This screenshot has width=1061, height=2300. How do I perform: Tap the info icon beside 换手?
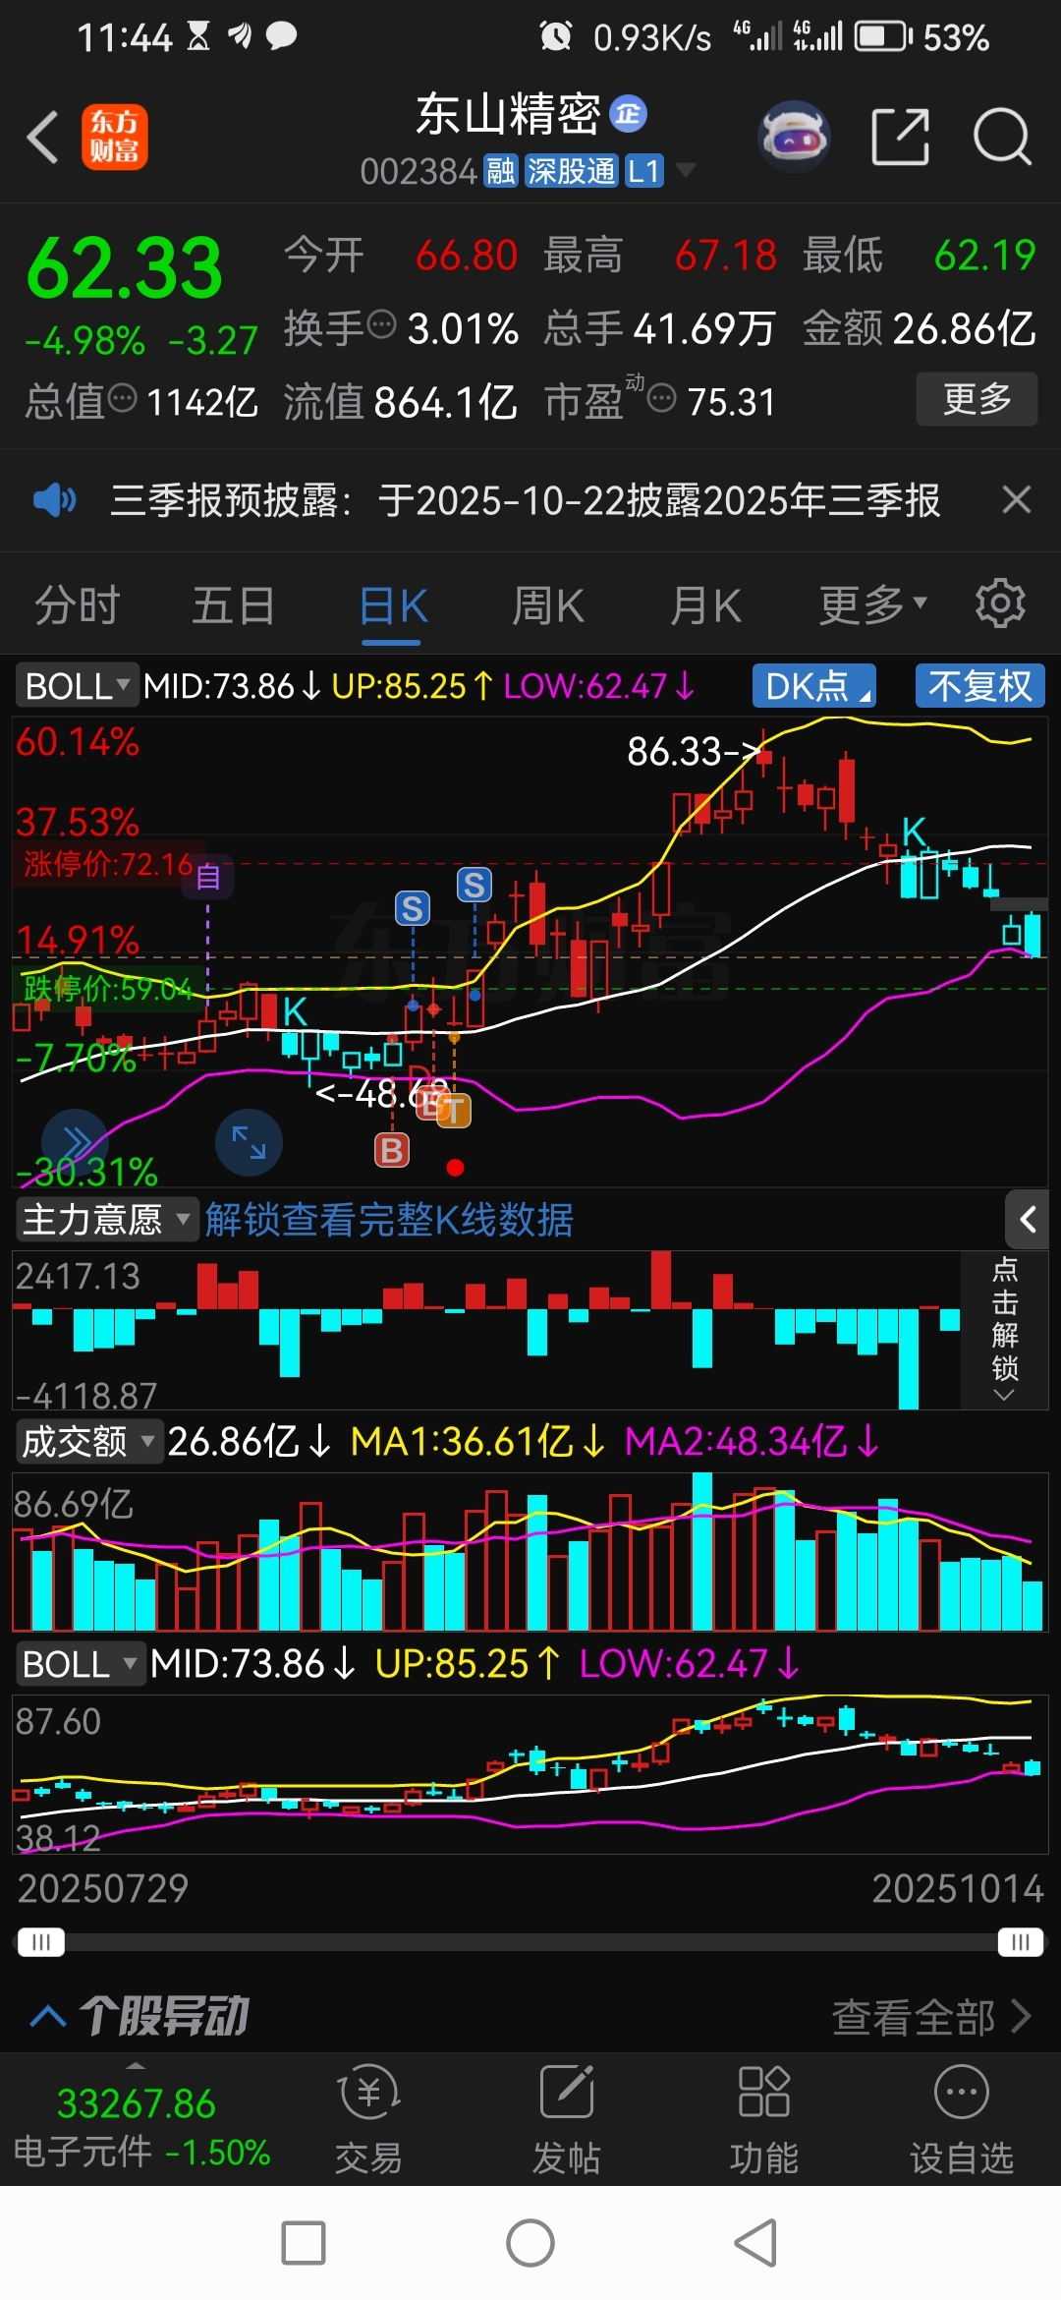pyautogui.click(x=381, y=324)
